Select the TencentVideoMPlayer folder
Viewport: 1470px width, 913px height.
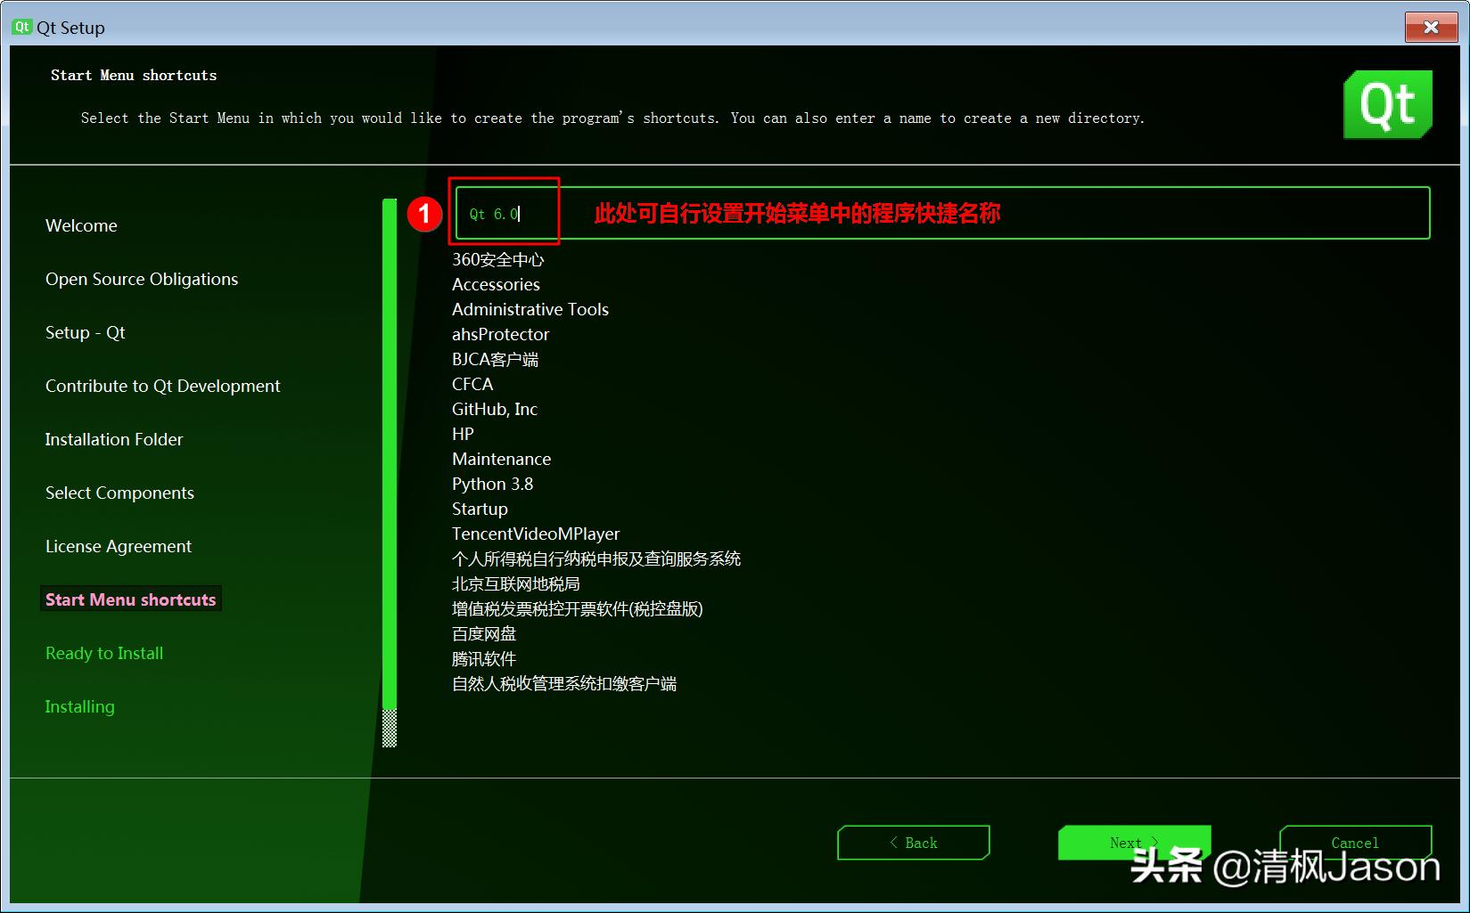click(535, 534)
